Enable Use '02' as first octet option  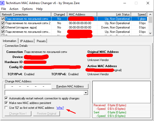click(x=6, y=108)
